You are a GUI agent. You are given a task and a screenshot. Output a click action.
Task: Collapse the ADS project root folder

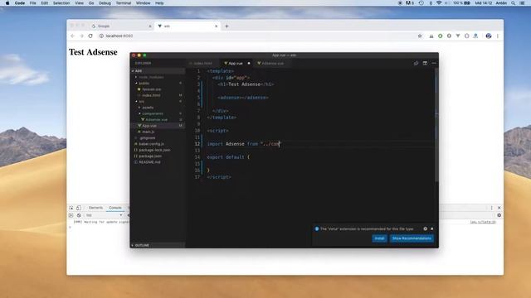(x=158, y=71)
